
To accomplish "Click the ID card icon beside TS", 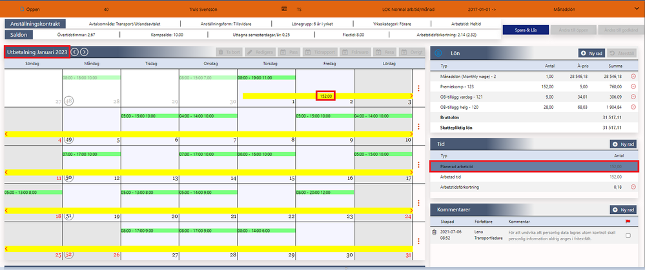I will coord(284,8).
